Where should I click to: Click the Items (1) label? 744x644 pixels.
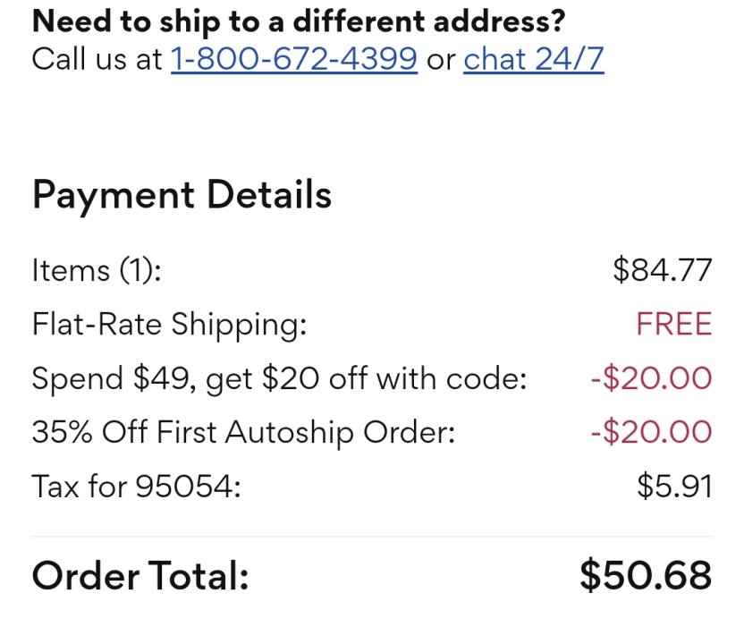97,269
